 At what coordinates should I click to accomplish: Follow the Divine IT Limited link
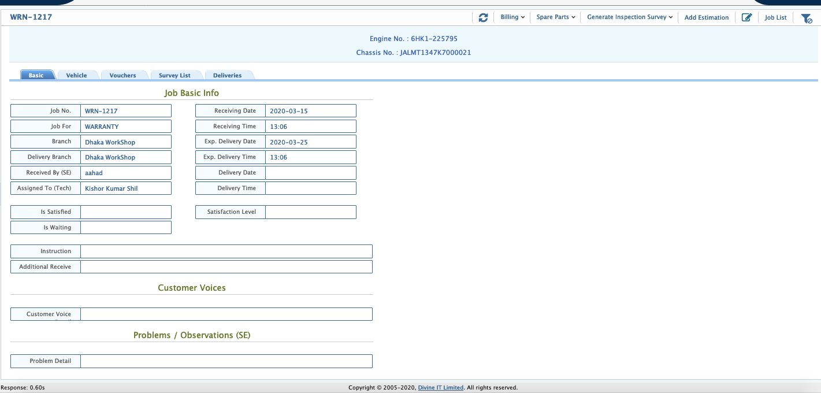(440, 387)
